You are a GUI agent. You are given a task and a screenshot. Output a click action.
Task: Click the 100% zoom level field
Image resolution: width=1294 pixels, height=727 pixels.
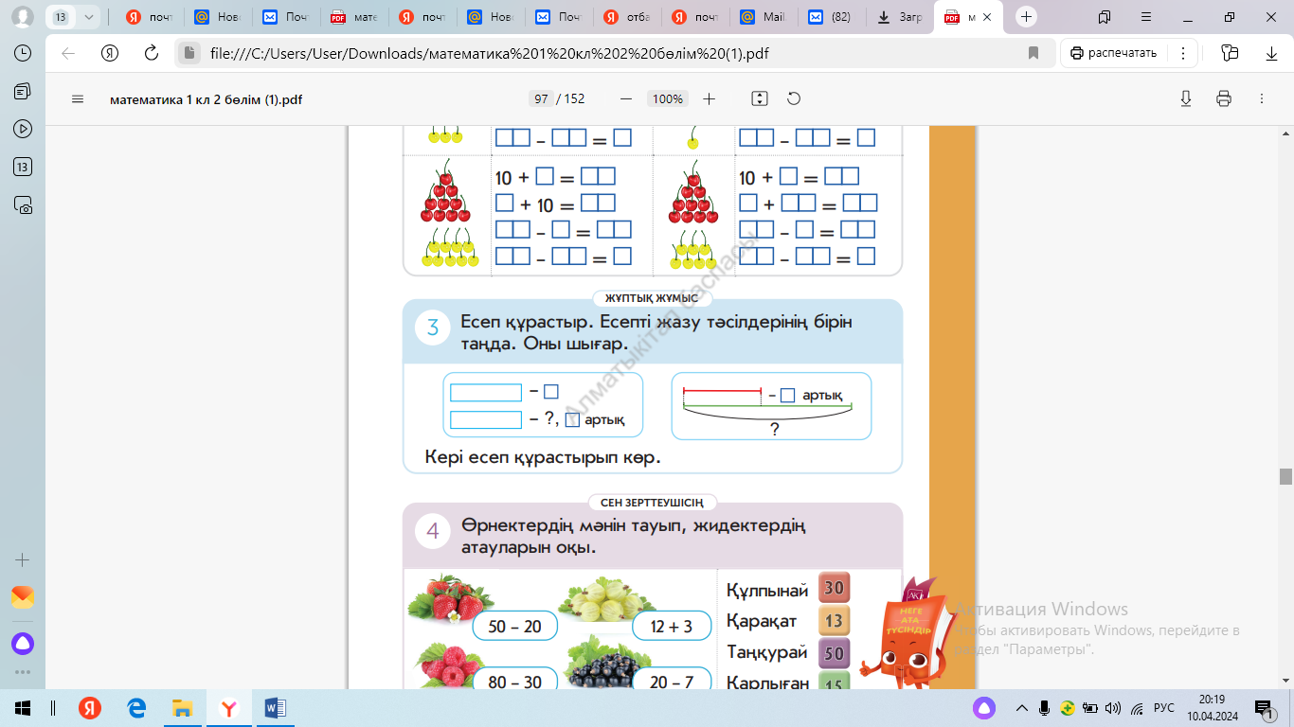668,98
